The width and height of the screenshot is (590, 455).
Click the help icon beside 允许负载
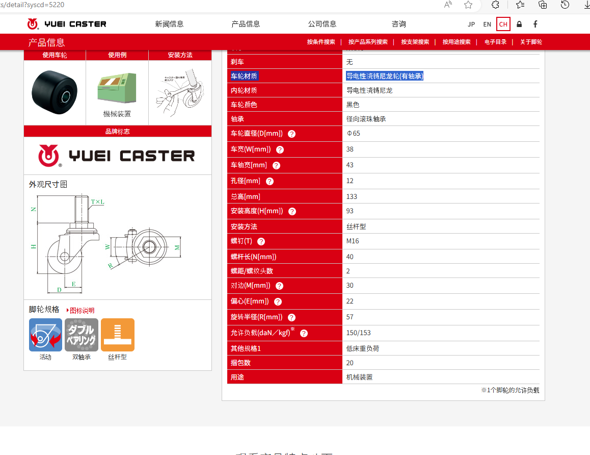click(x=305, y=334)
